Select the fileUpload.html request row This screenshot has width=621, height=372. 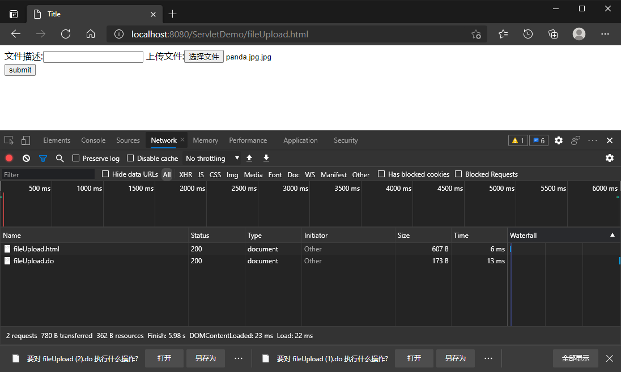pyautogui.click(x=253, y=249)
